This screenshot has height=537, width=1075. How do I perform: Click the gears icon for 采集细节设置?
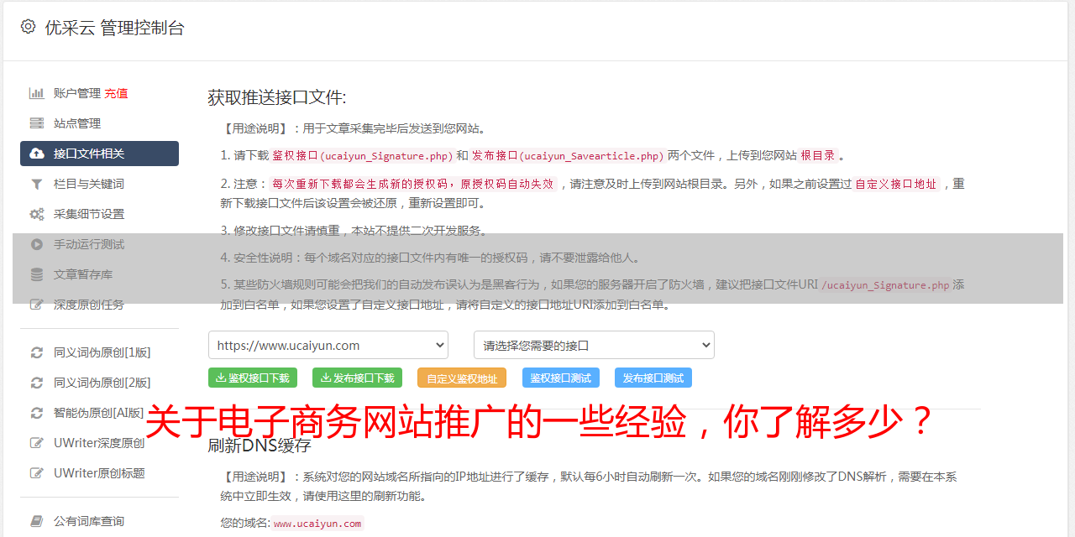37,214
